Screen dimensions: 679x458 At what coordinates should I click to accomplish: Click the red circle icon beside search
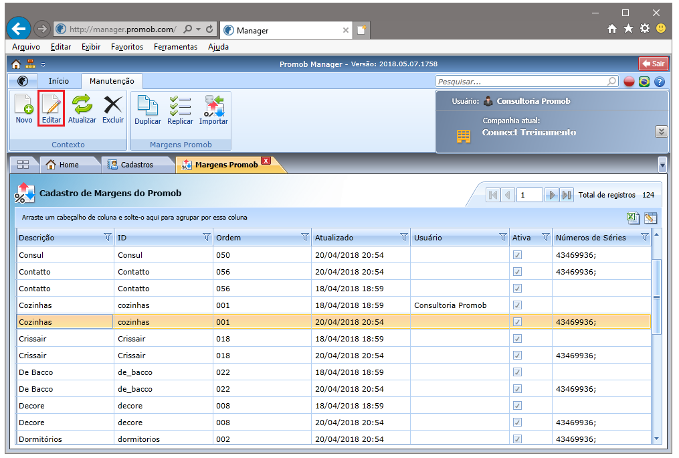click(x=629, y=82)
